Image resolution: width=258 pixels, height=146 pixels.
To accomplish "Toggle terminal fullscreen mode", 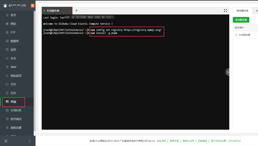I will 225,11.
